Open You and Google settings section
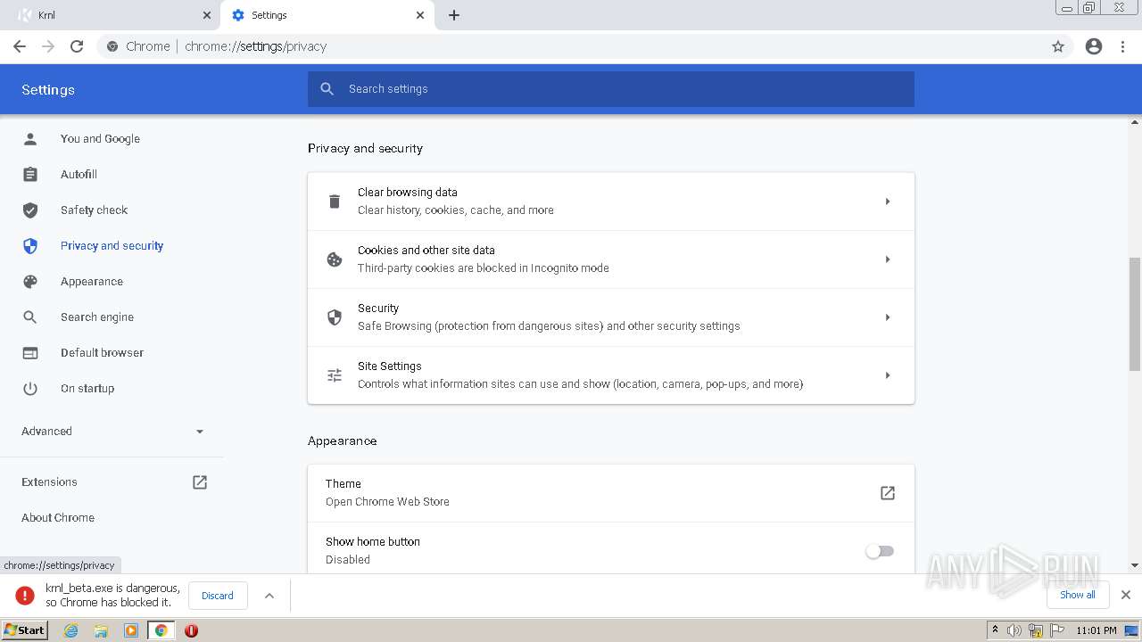Screen dimensions: 1142x642 (x=100, y=138)
